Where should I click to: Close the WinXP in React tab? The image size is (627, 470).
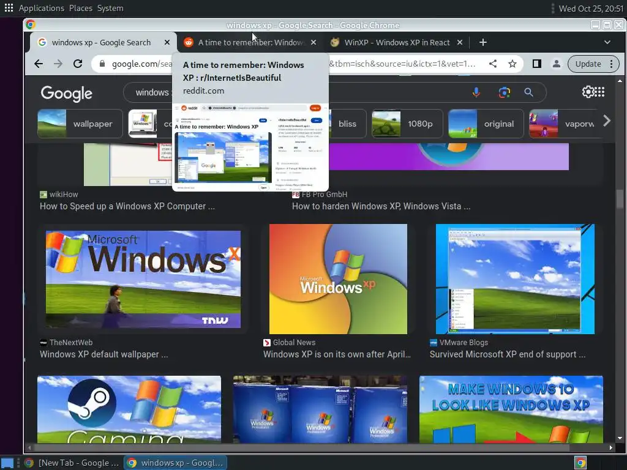pos(460,42)
